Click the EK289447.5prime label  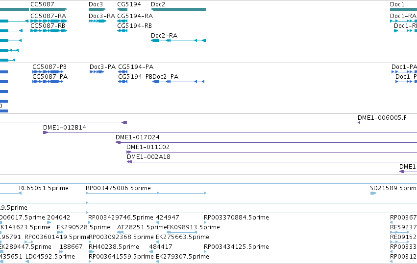tap(25, 247)
